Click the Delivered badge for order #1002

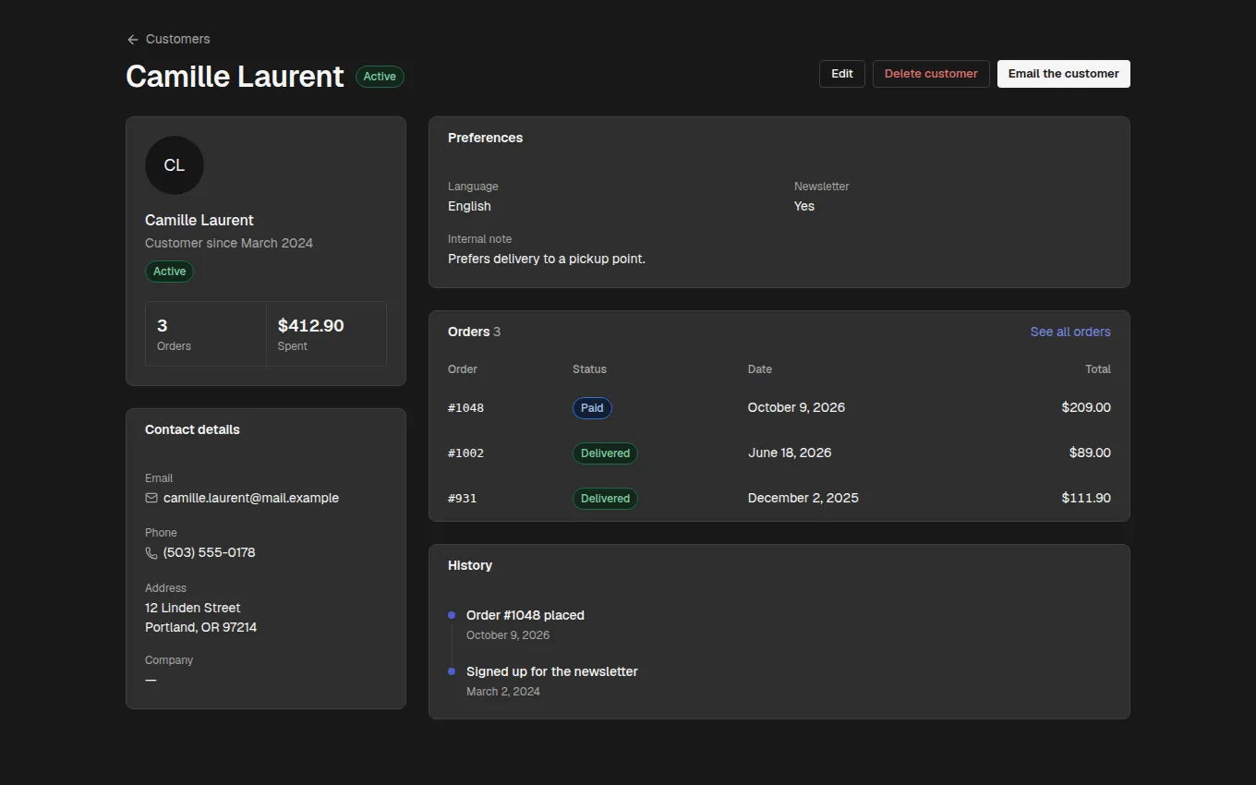605,453
